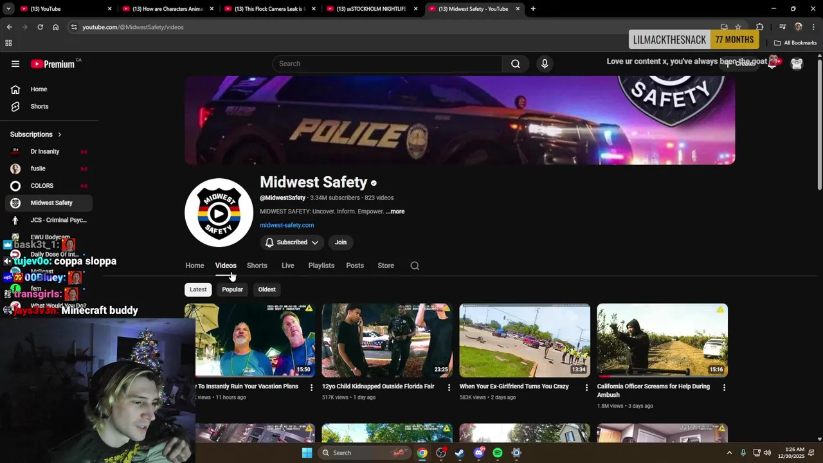Open the Chrome three-dot menu
Viewport: 823px width, 463px height.
814,27
